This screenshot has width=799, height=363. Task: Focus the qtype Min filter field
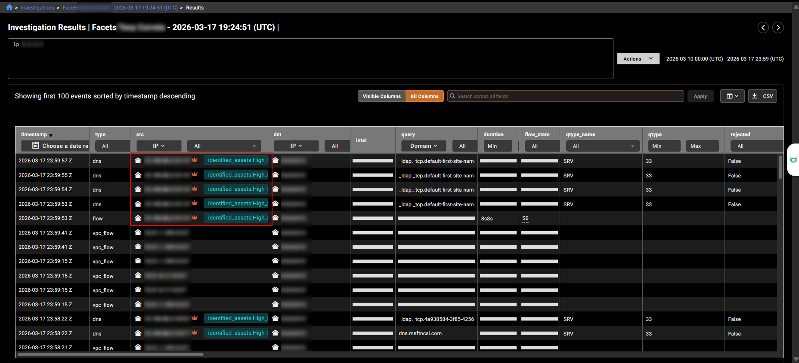coord(664,146)
